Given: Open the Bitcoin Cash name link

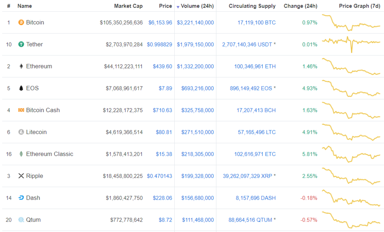Looking at the screenshot, I should [x=43, y=110].
